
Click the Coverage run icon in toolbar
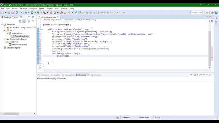click(x=38, y=13)
